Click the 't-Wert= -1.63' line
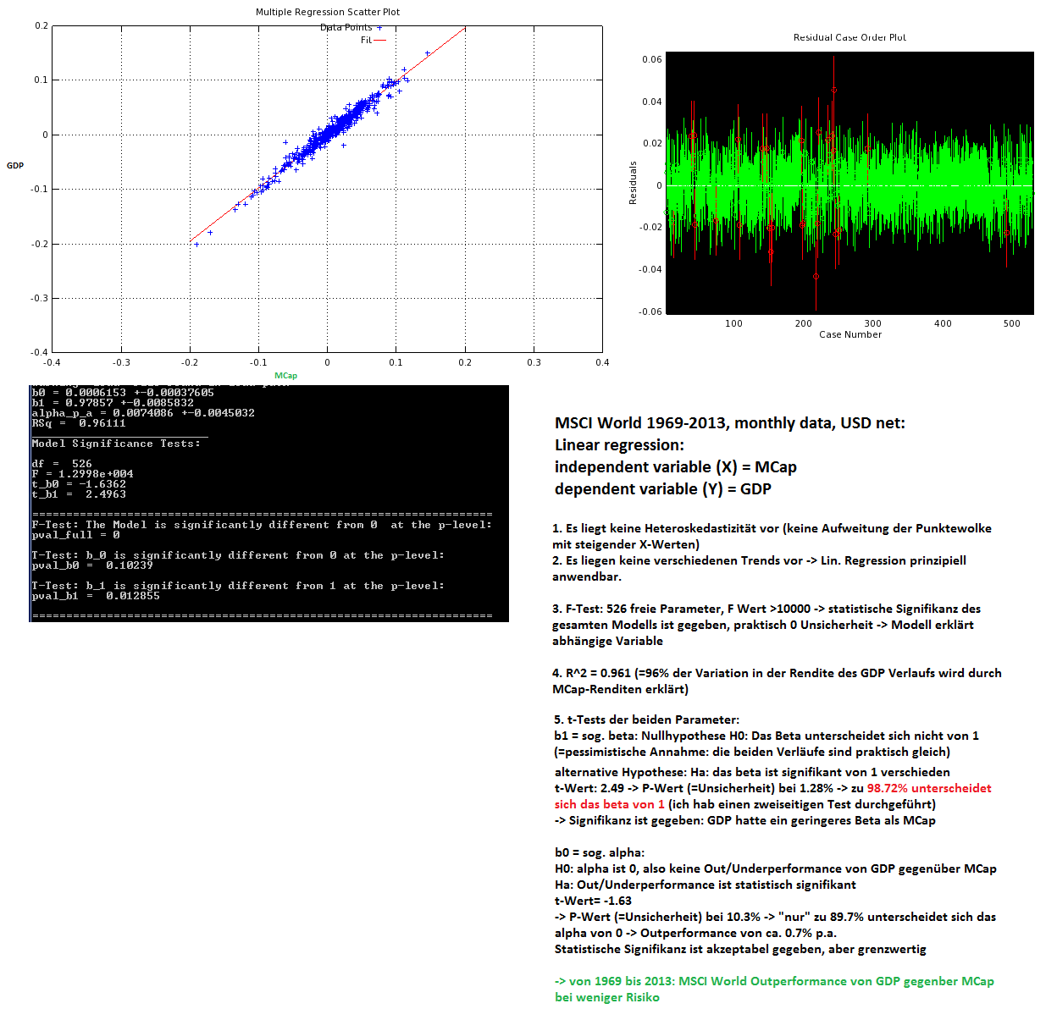The width and height of the screenshot is (1057, 1020). click(593, 901)
